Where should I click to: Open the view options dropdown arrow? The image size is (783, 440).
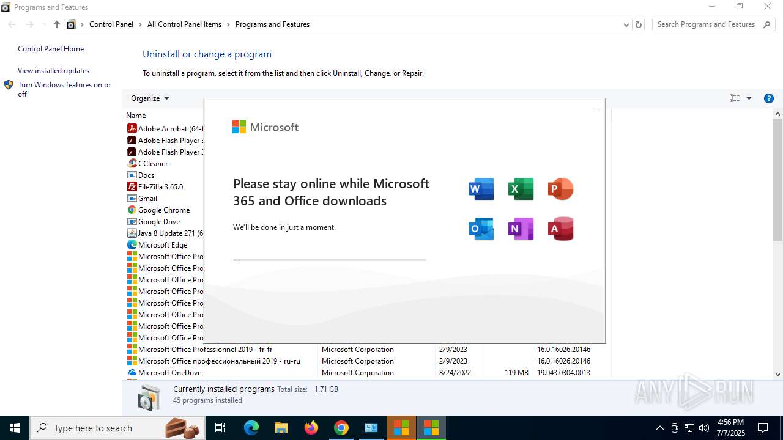749,98
